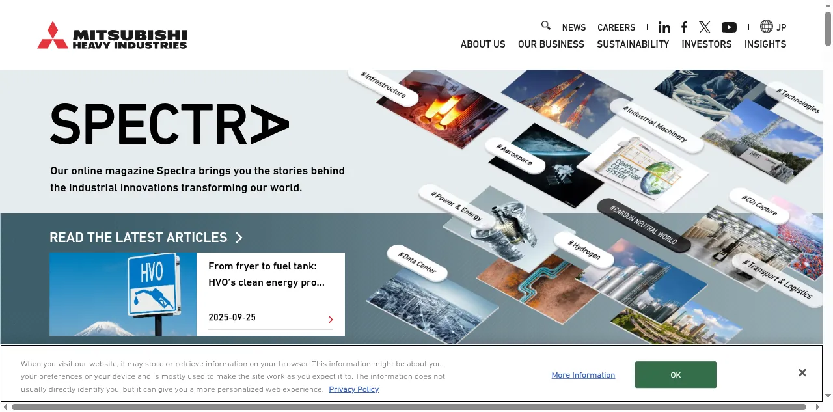Click the 2025-09-25 article date
The width and height of the screenshot is (833, 412).
232,318
